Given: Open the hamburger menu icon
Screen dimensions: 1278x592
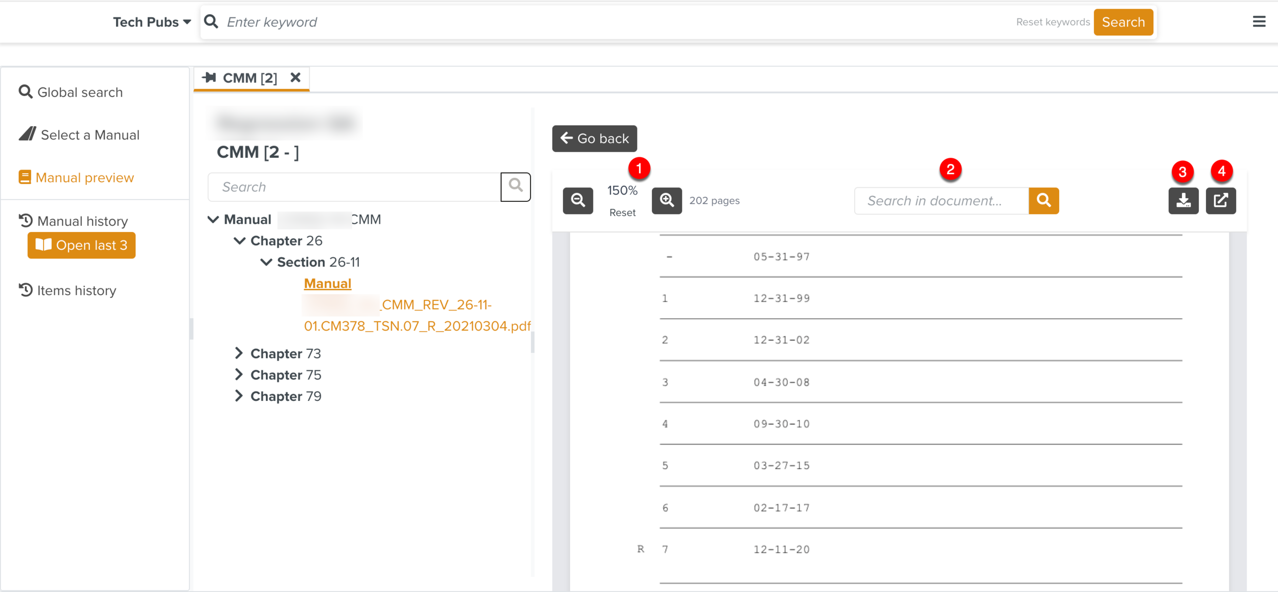Looking at the screenshot, I should coord(1259,21).
